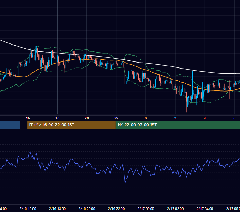Click the 2/16 20:00 date label
Image resolution: width=240 pixels, height=212 pixels.
[x=87, y=208]
